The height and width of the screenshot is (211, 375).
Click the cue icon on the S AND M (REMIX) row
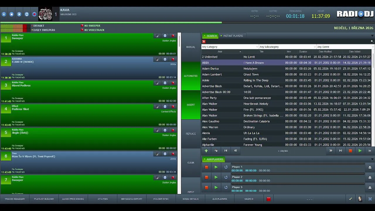tap(157, 59)
